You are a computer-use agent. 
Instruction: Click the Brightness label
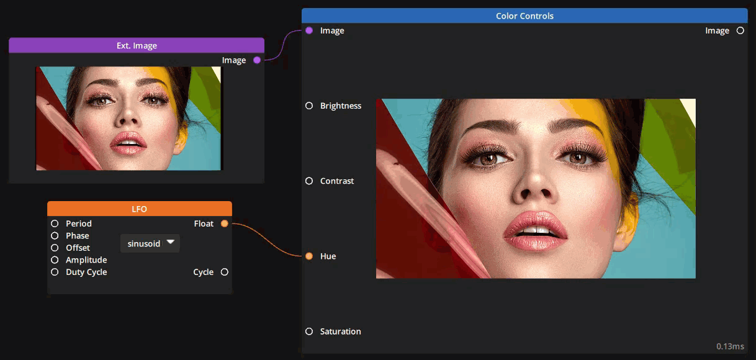[x=341, y=106]
